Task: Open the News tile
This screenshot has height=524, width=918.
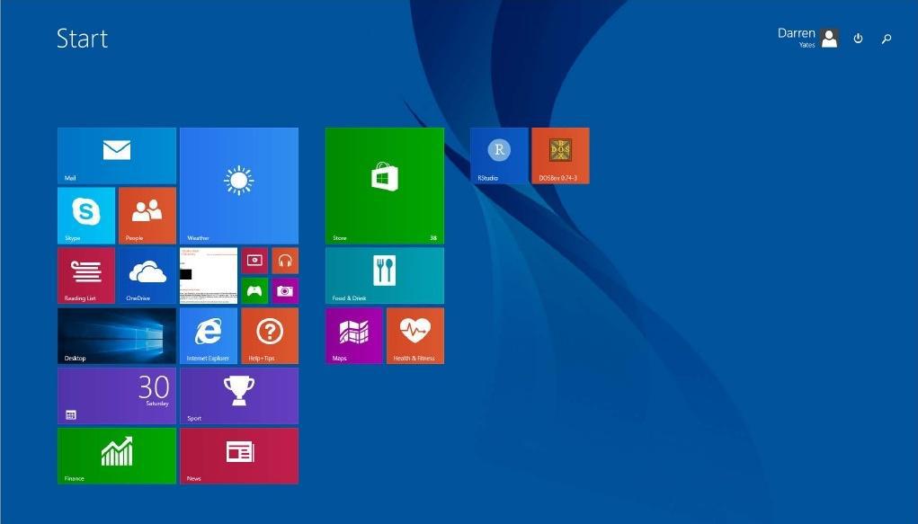Action: tap(239, 456)
